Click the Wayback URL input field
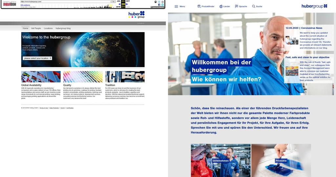This screenshot has height=177, width=336. 66,2
